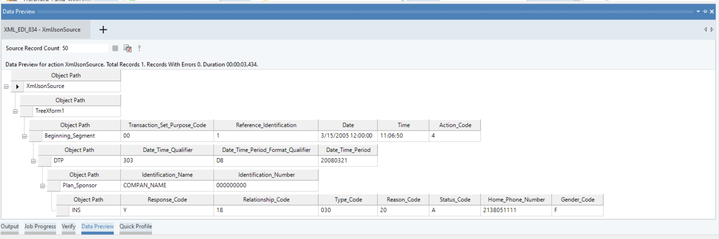719x239 pixels.
Task: Select the XML_EDI_834 - XmlJsonSource tab
Action: click(42, 30)
